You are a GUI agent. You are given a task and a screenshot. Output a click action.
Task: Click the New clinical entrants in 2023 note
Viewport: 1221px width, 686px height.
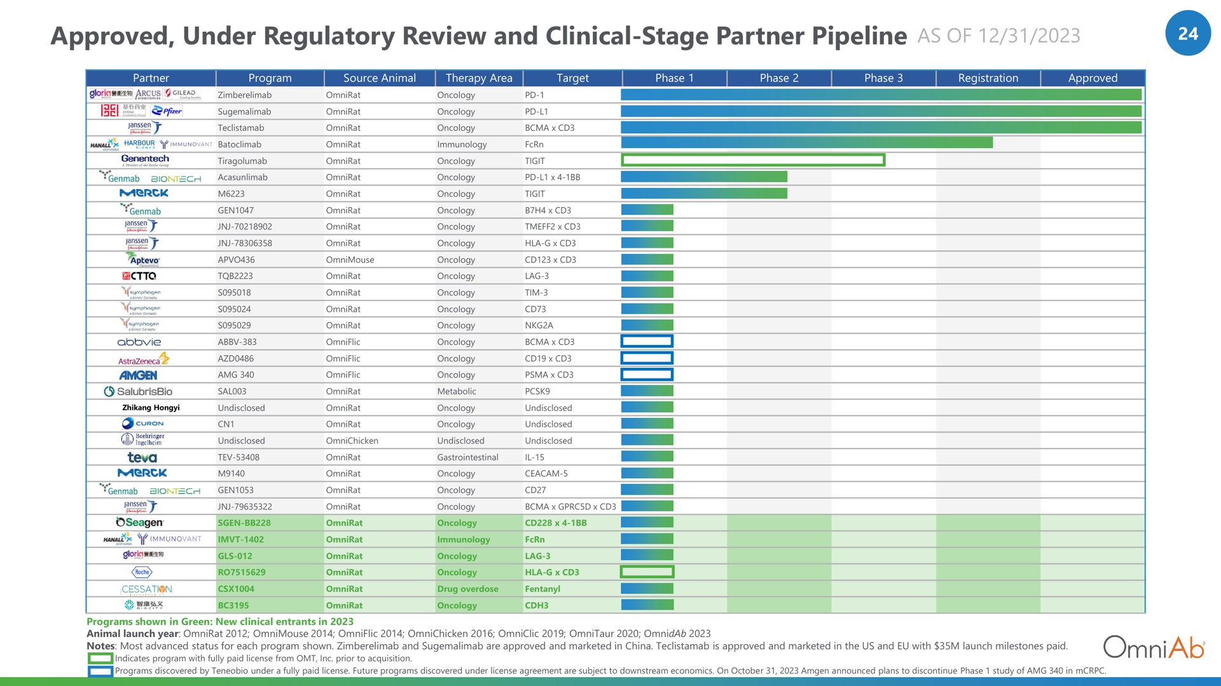[220, 622]
